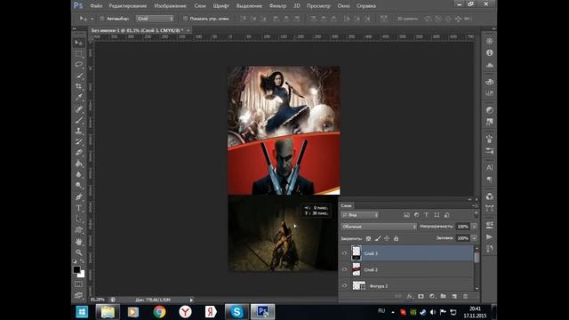
Task: Click the foreground color swatch
Action: 76,269
